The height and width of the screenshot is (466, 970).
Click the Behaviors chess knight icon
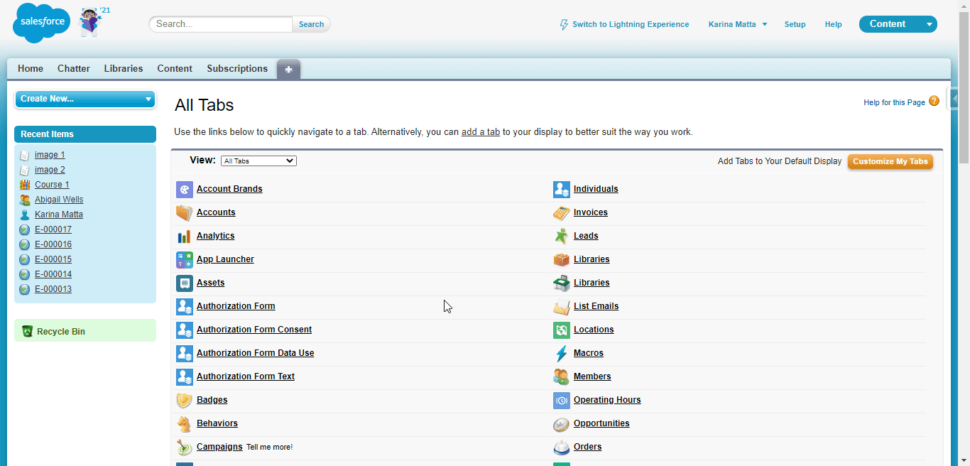(184, 423)
